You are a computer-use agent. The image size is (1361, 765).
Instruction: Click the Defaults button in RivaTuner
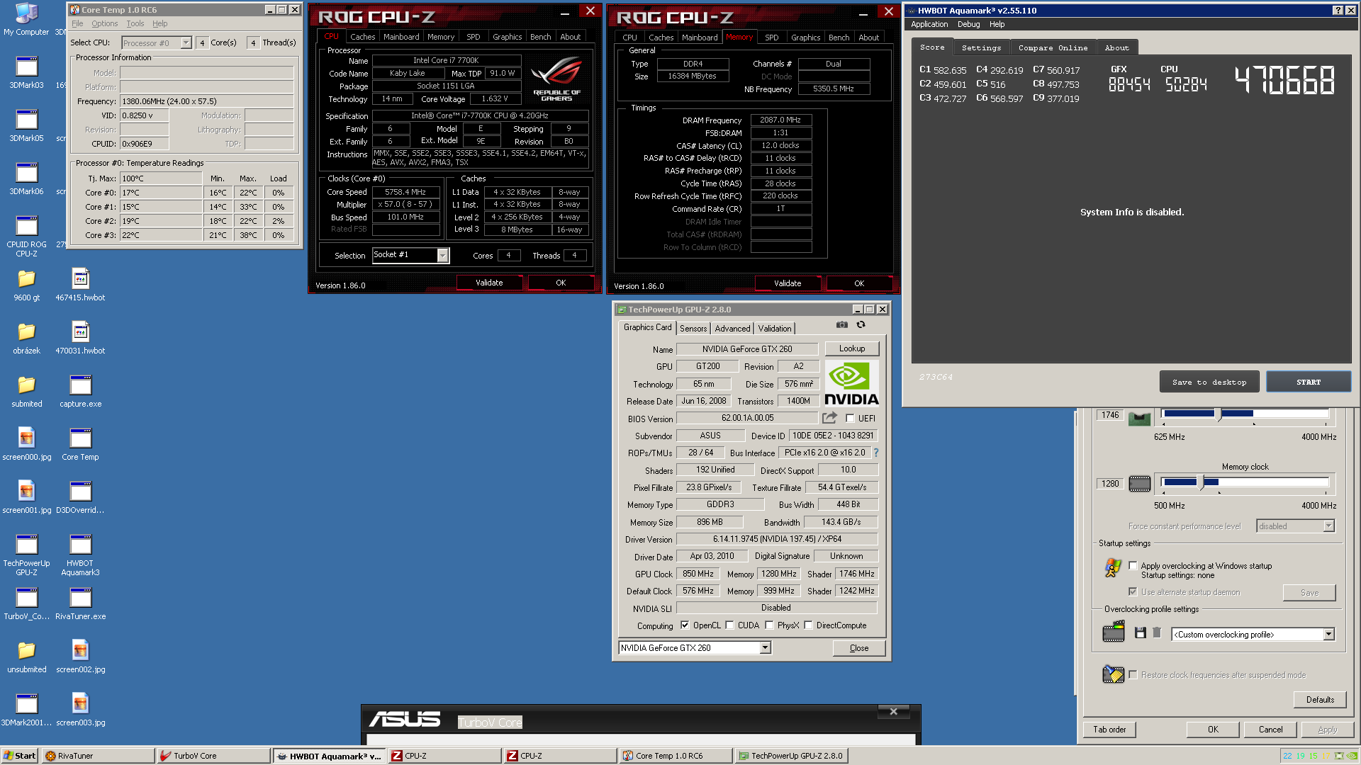pos(1320,700)
